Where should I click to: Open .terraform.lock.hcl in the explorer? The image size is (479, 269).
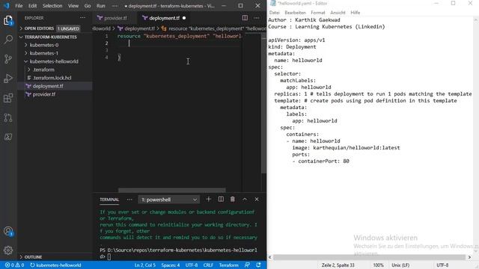coord(52,78)
